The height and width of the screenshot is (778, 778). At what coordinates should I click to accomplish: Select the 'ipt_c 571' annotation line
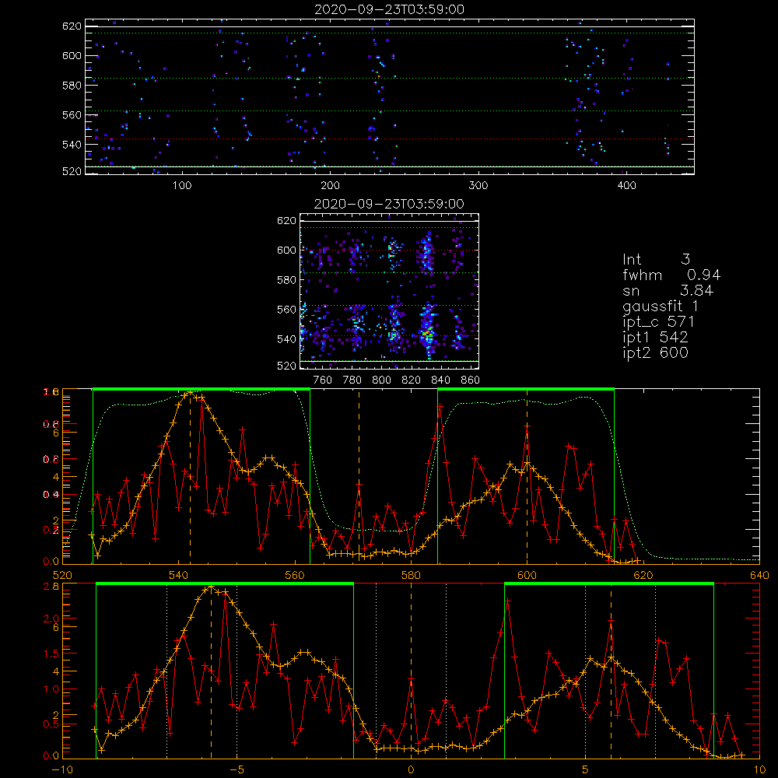pos(658,322)
